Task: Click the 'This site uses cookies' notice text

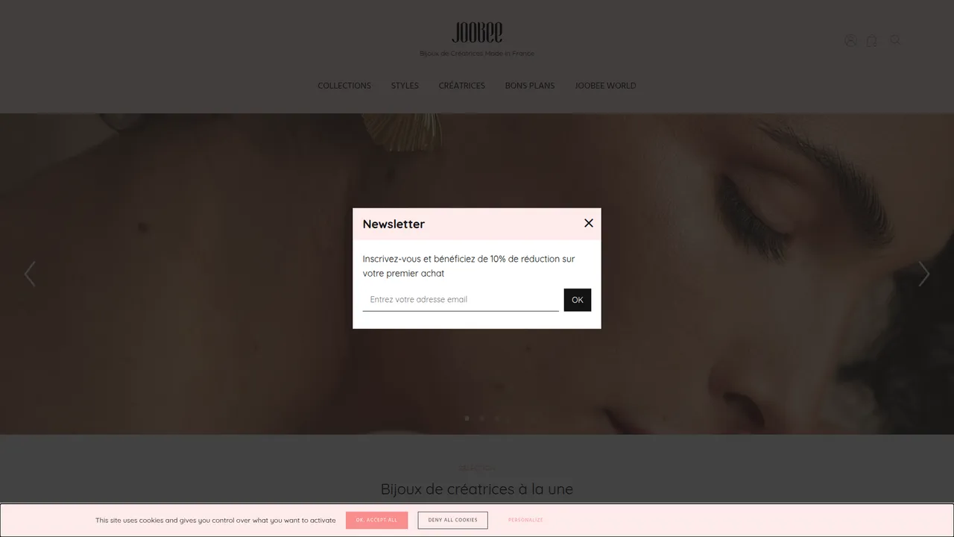Action: tap(215, 521)
